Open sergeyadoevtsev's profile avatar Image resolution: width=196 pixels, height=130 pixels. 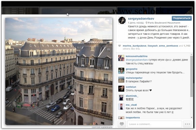[x=122, y=20]
